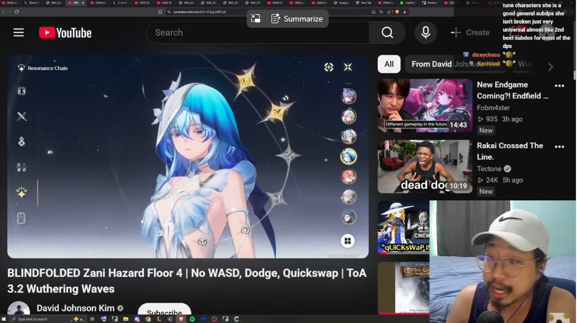The height and width of the screenshot is (323, 577).
Task: Open David Johnson Kim's channel avatar
Action: (x=19, y=308)
